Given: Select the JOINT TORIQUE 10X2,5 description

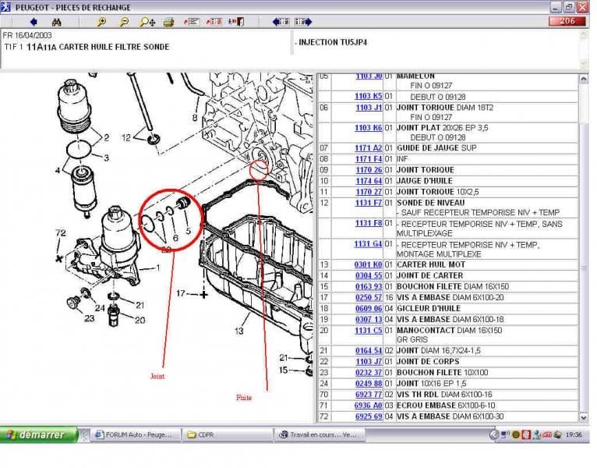Looking at the screenshot, I should (x=438, y=192).
